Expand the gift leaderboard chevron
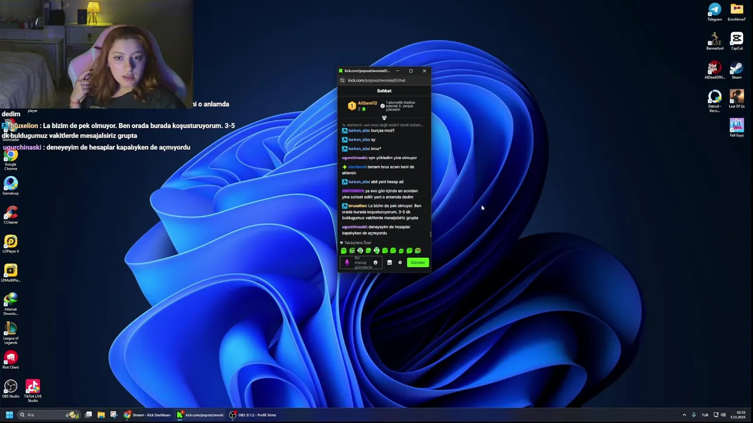This screenshot has width=753, height=423. tap(384, 118)
